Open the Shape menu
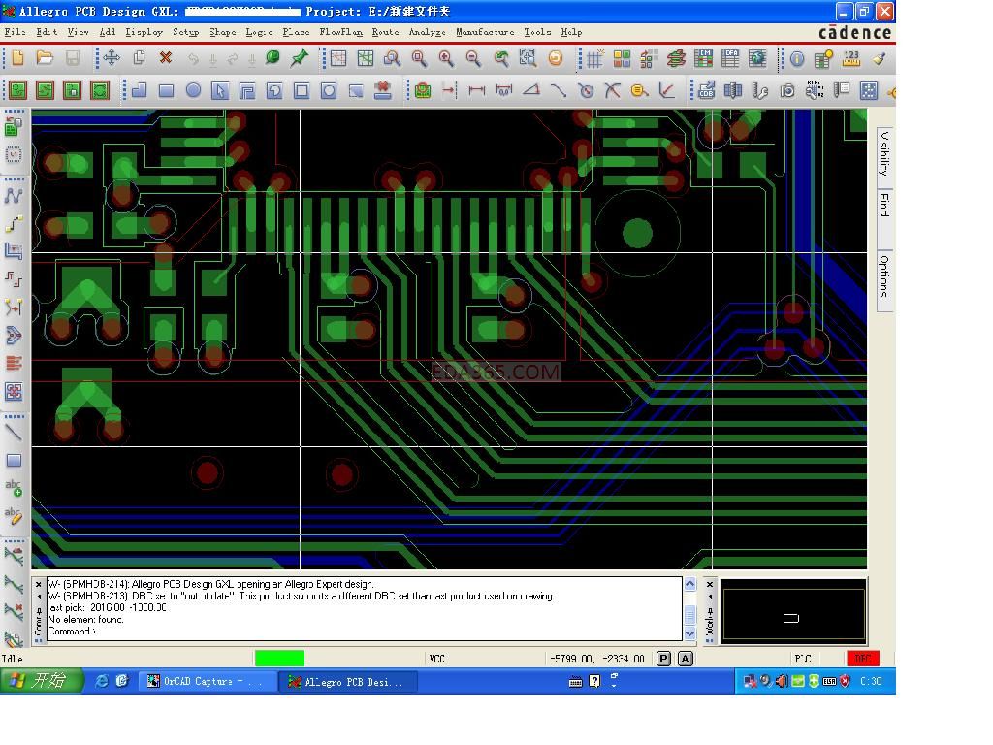 click(222, 32)
